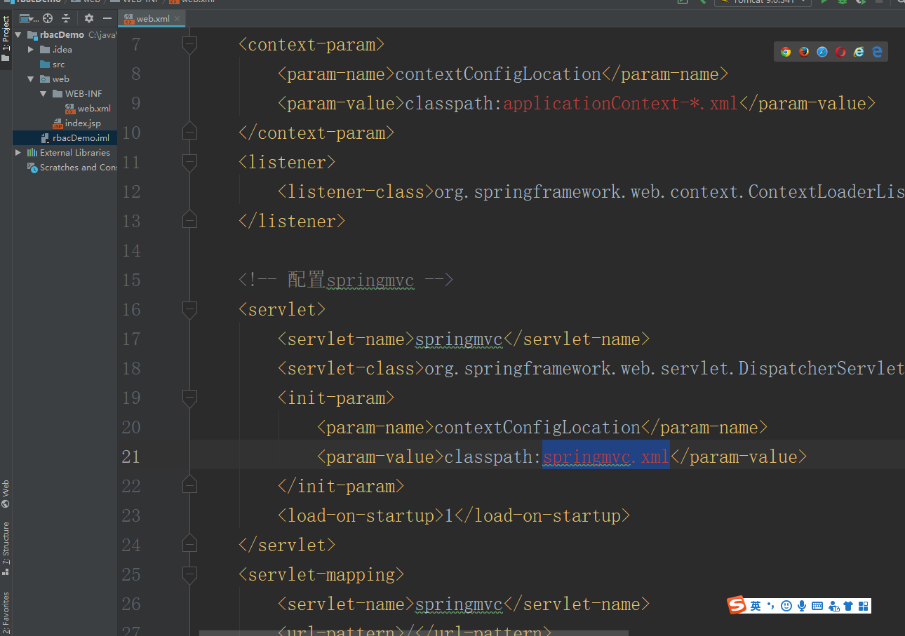Preview in Edge browser

pos(877,52)
